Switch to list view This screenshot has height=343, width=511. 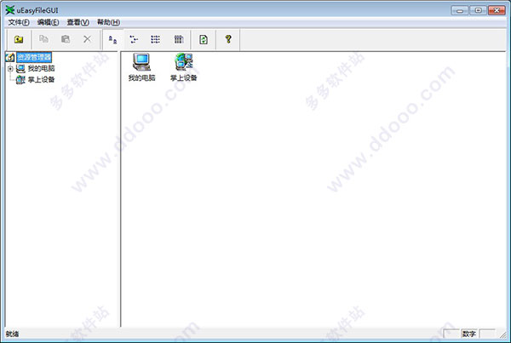(156, 40)
